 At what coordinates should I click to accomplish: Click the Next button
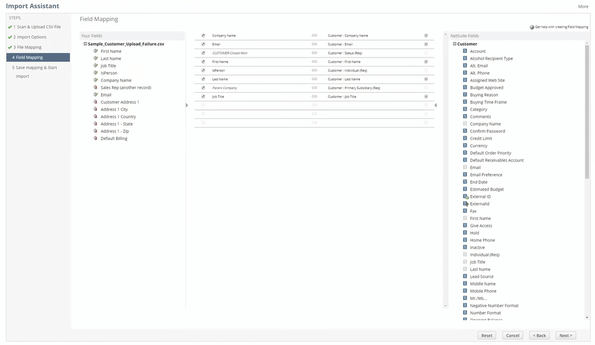pos(565,335)
